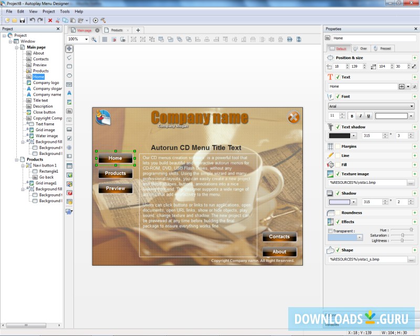420x336 pixels.
Task: Select the image tool in the toolbox
Action: click(x=69, y=102)
